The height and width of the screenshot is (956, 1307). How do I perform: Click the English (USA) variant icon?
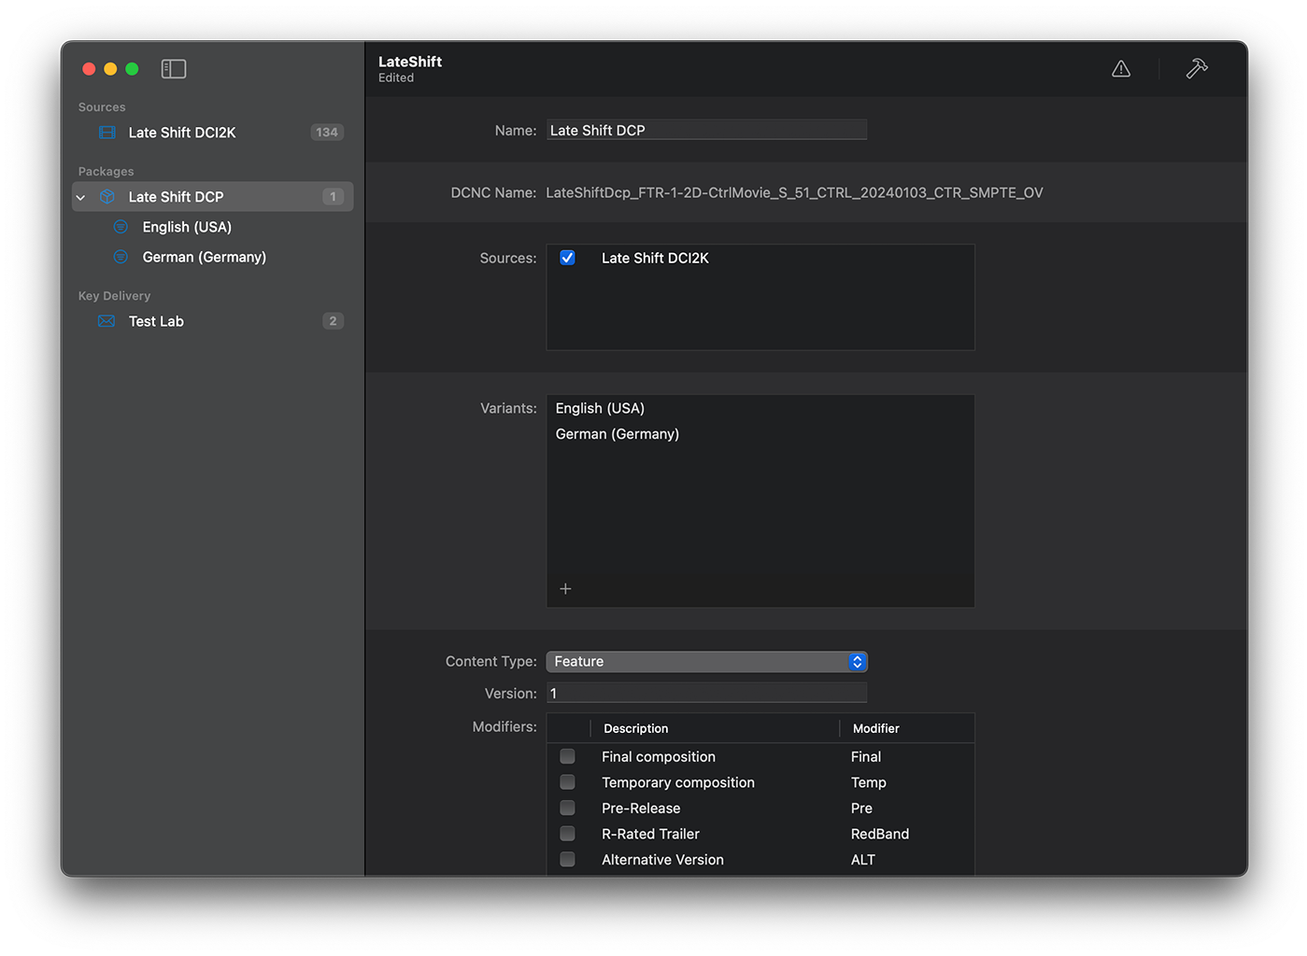coord(121,227)
